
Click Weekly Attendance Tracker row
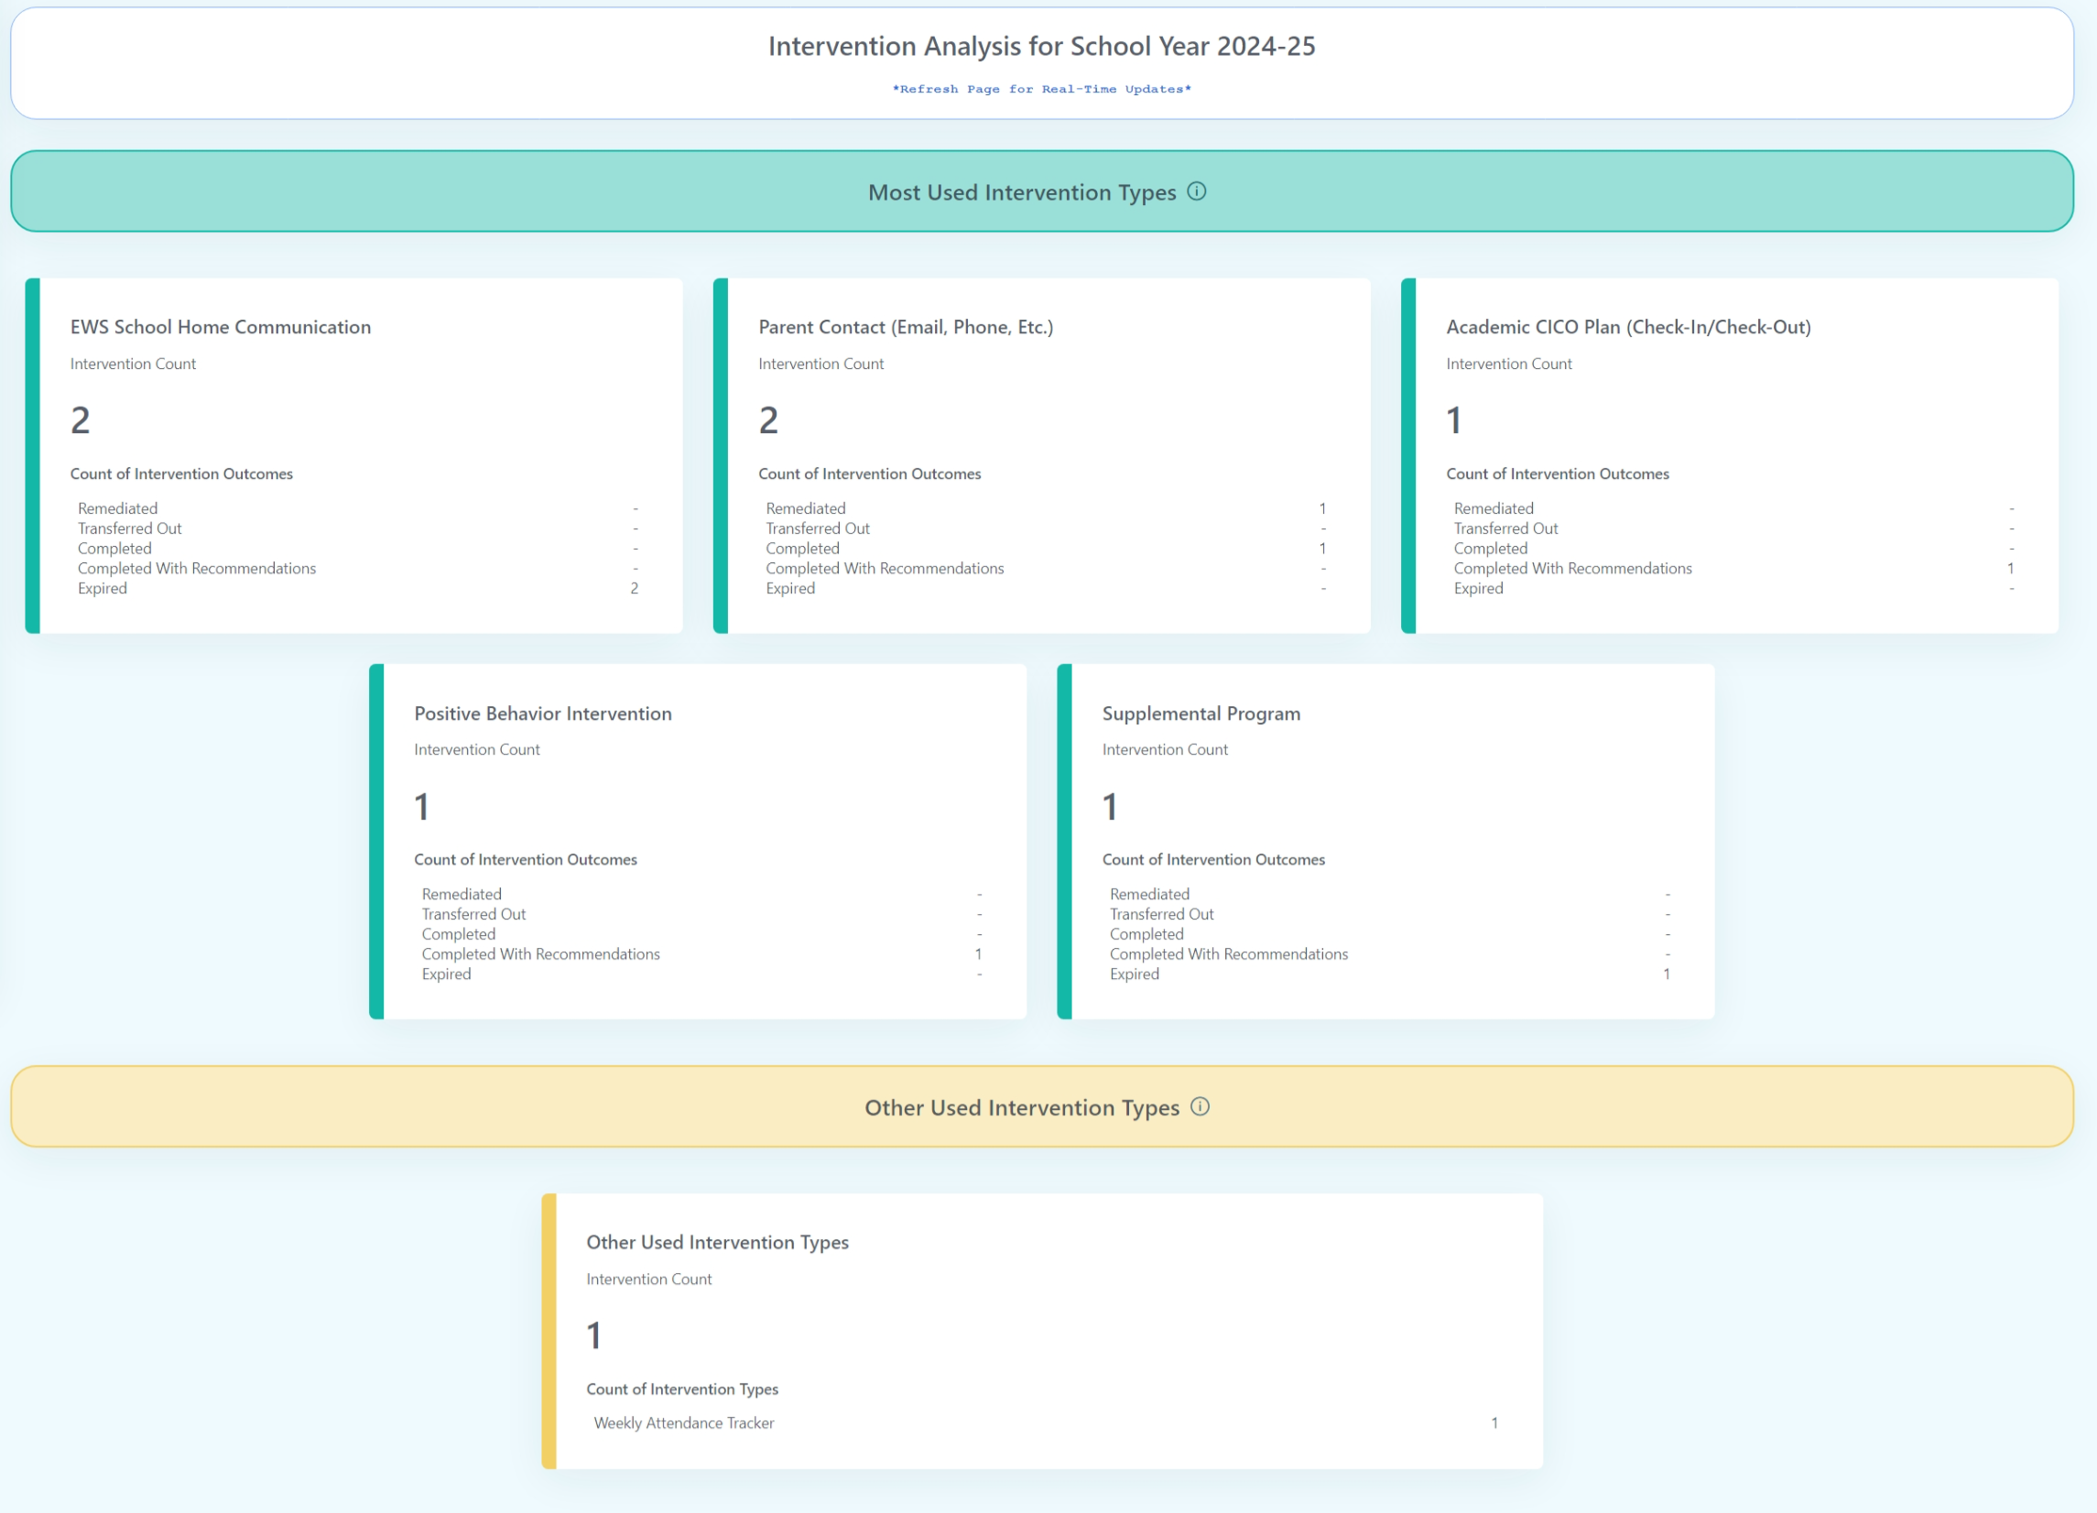(683, 1422)
